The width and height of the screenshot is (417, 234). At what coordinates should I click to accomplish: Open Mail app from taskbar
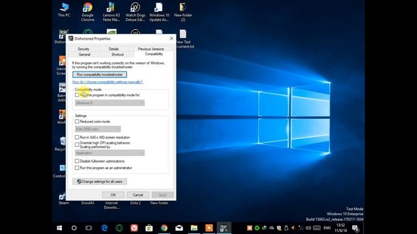point(179,228)
